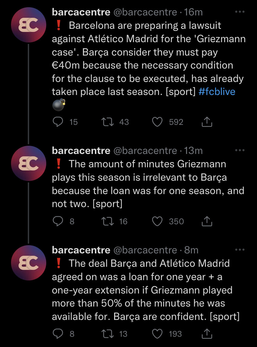
Task: Share the 13m-old tweet
Action: pyautogui.click(x=207, y=222)
